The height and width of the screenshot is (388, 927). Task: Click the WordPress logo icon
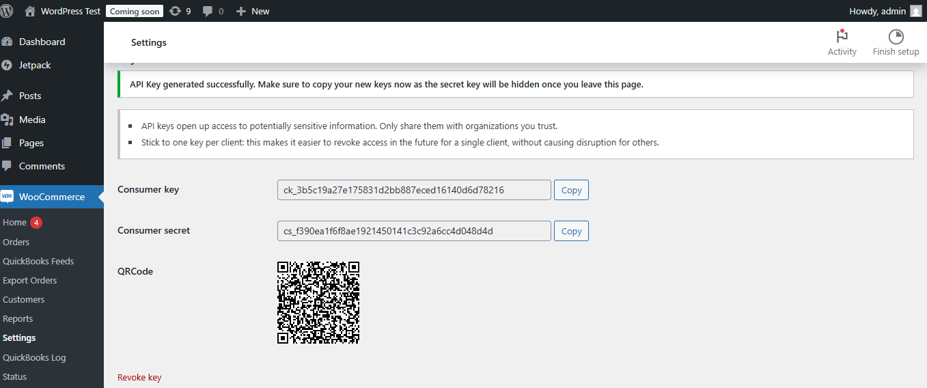point(7,11)
